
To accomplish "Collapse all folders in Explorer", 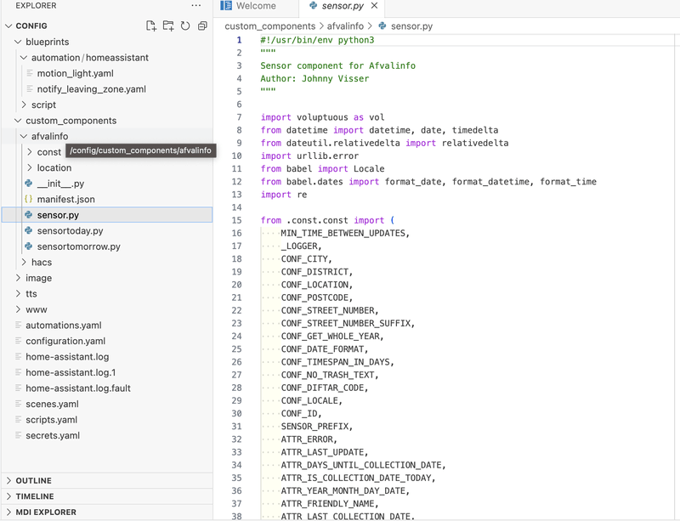I will (202, 26).
